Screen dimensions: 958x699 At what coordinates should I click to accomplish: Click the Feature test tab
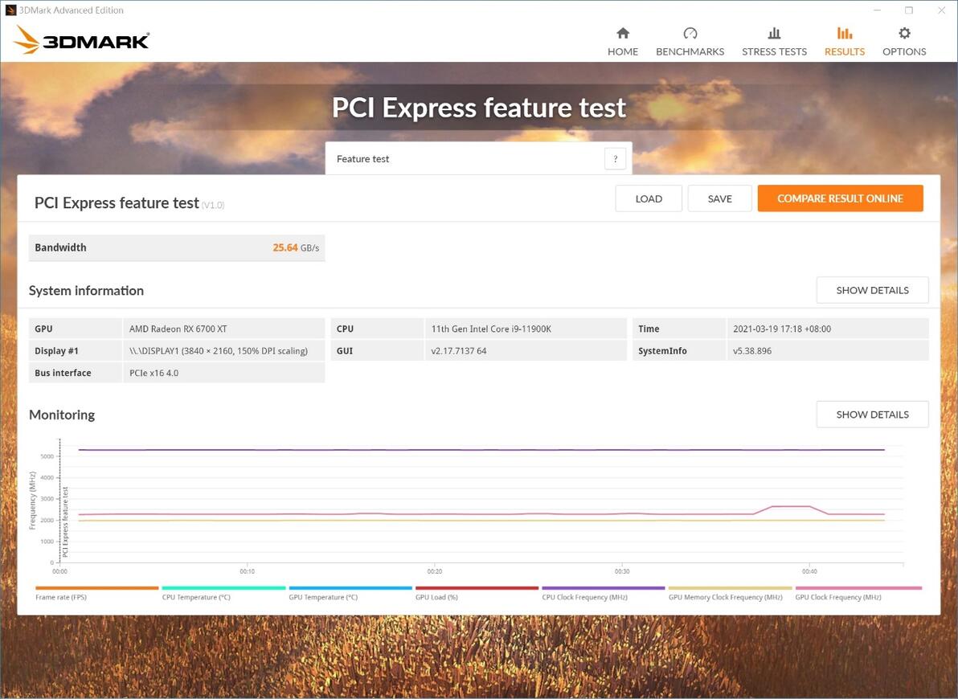[x=478, y=159]
